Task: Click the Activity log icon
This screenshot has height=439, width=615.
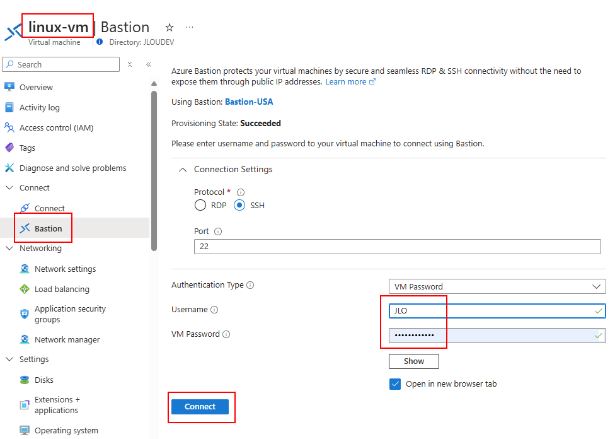Action: coord(9,107)
